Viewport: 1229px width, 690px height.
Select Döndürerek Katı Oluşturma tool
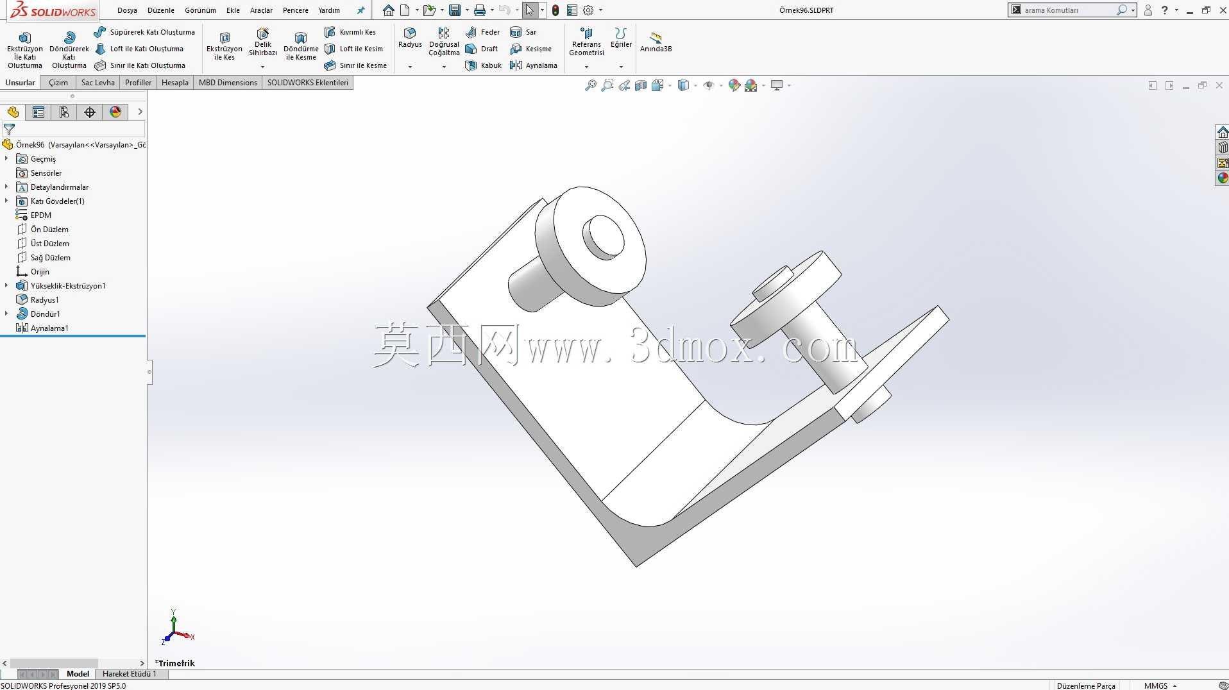[x=69, y=49]
